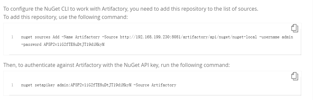The width and height of the screenshot is (313, 100).
Task: Click the 'To add this repository' sentence
Action: point(65,17)
